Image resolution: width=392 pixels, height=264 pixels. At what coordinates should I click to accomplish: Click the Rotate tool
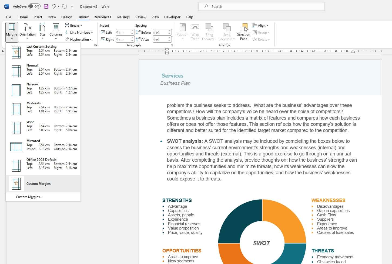[x=261, y=39]
